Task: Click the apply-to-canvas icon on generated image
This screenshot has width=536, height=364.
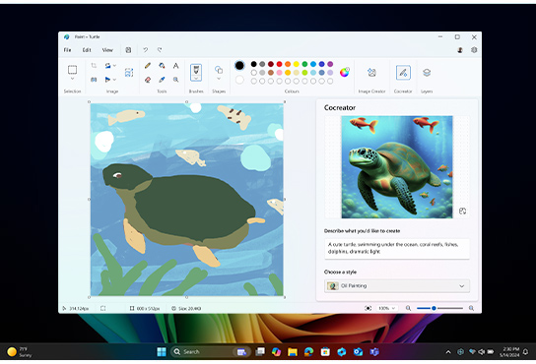Action: click(x=462, y=212)
